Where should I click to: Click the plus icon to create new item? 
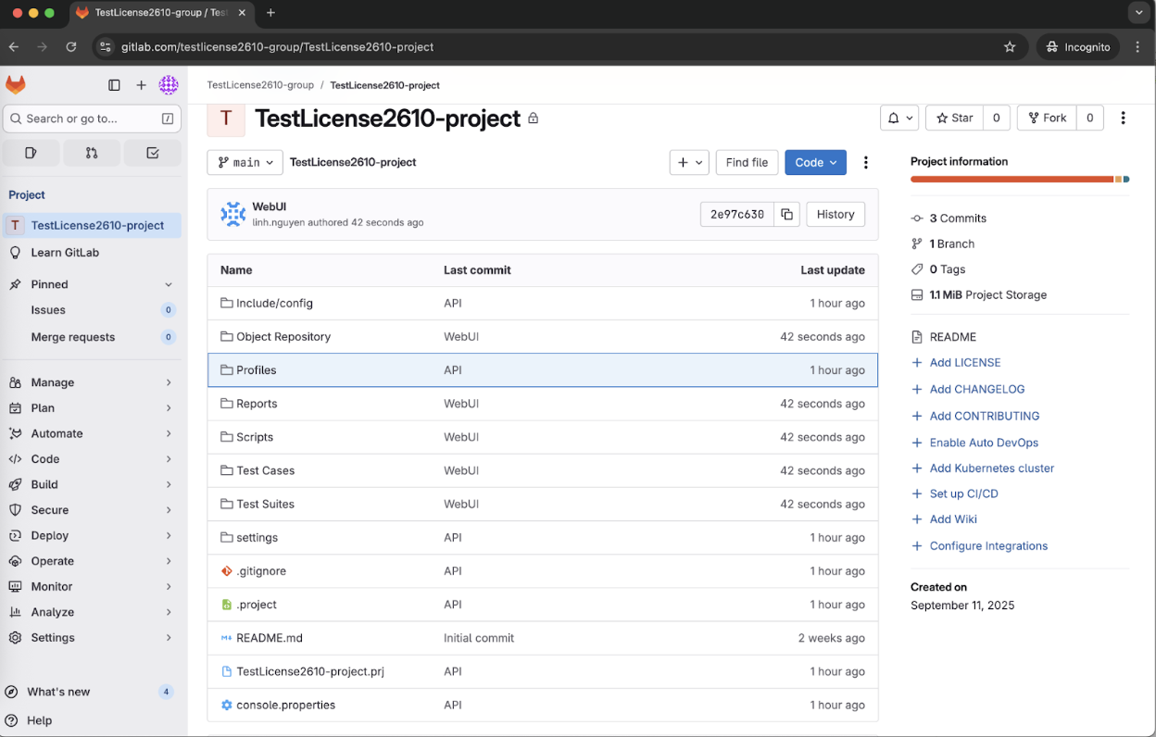click(141, 84)
